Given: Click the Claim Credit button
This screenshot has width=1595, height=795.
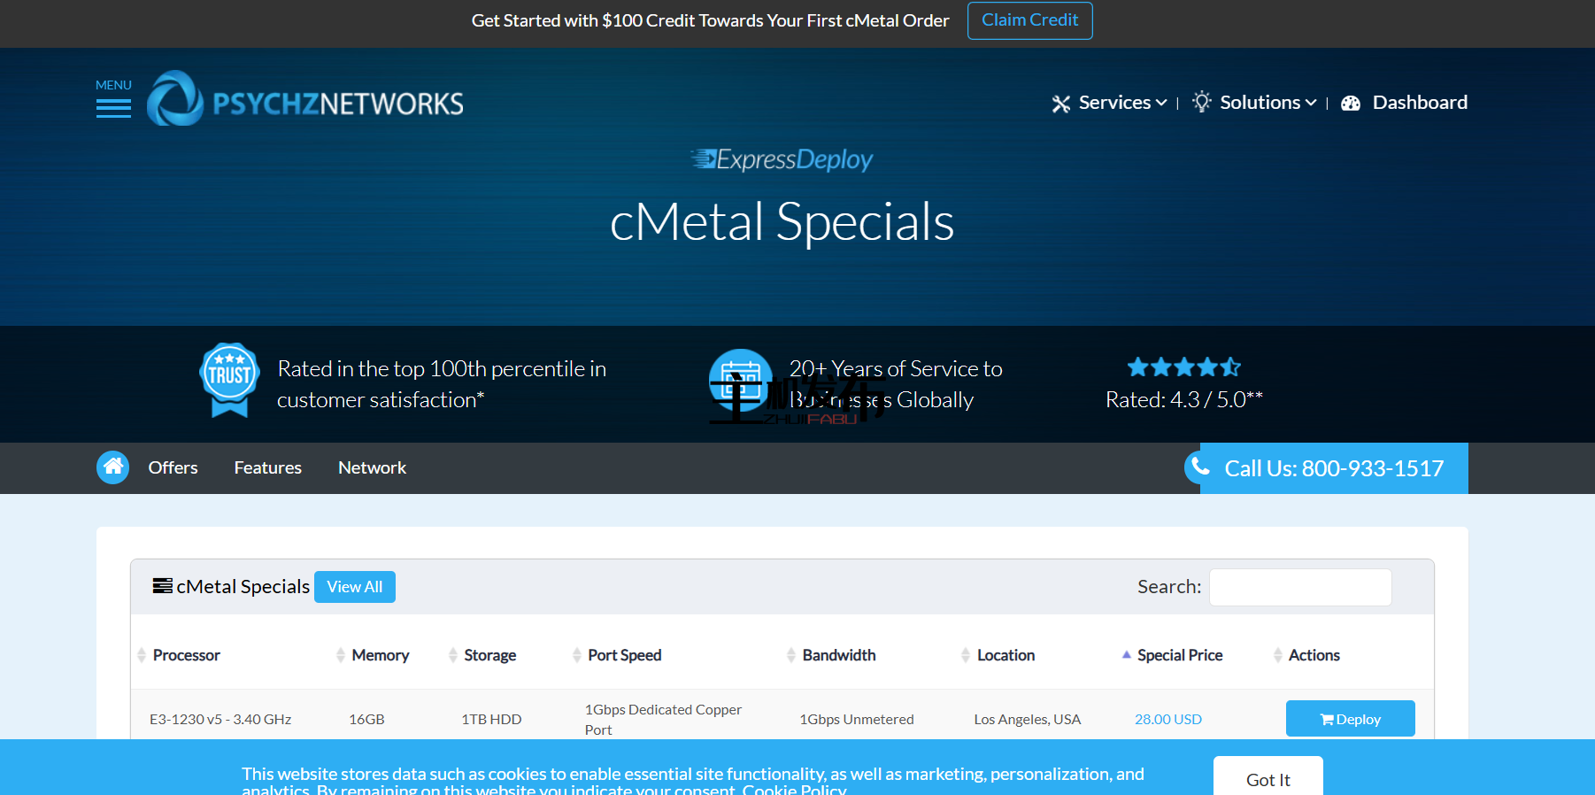Looking at the screenshot, I should (x=1029, y=20).
